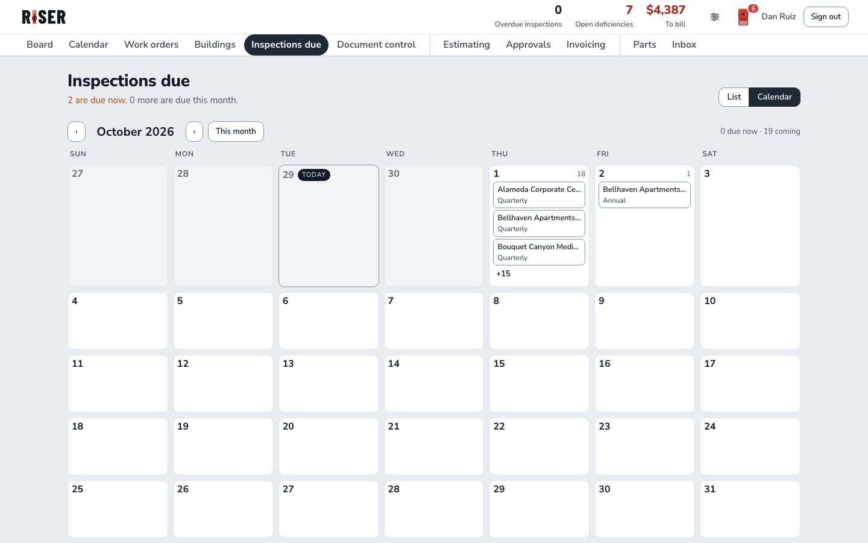Viewport: 868px width, 543px height.
Task: Select the Inspections due tab
Action: point(286,45)
